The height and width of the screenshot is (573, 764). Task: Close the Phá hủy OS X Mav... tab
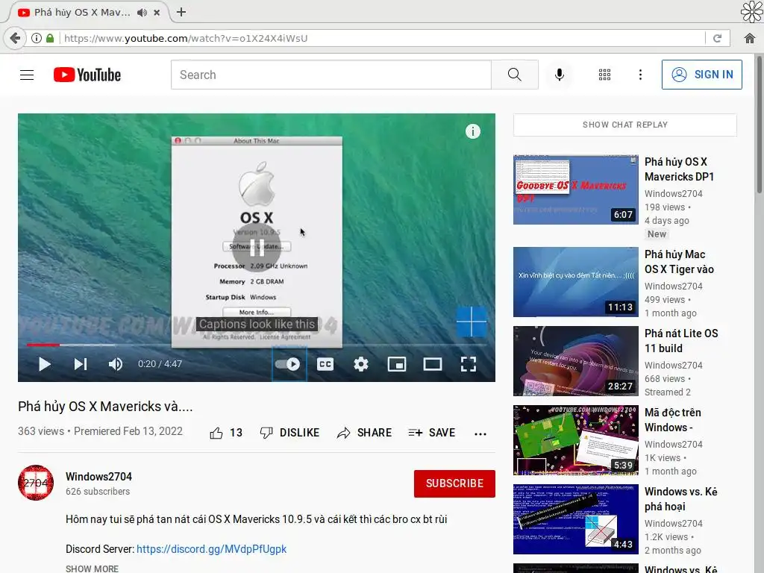point(157,13)
